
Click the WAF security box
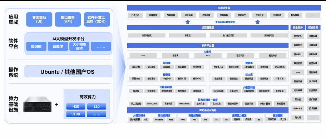pyautogui.click(x=298, y=72)
